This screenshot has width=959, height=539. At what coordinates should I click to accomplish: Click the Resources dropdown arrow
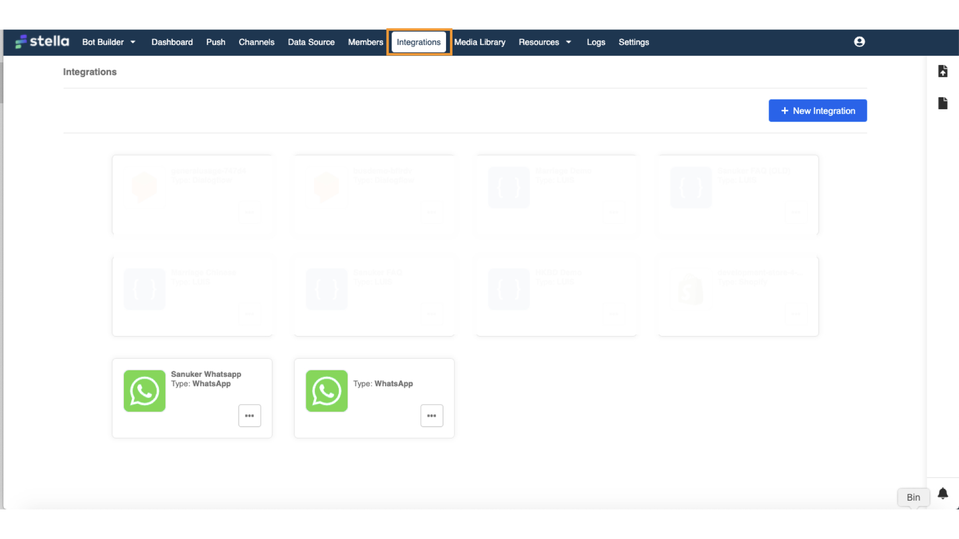pos(568,42)
